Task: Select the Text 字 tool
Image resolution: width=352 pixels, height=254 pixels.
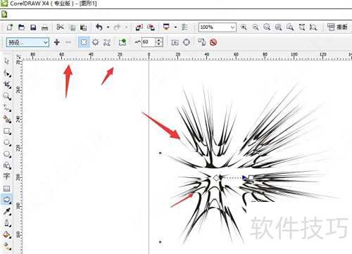Action: pyautogui.click(x=7, y=177)
